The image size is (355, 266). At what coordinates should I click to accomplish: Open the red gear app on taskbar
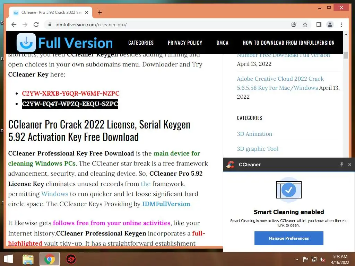71,259
